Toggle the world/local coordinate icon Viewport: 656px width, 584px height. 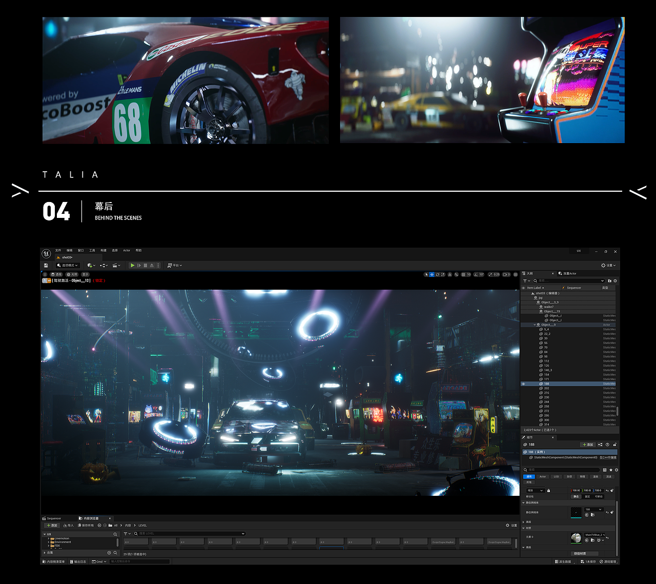[450, 274]
